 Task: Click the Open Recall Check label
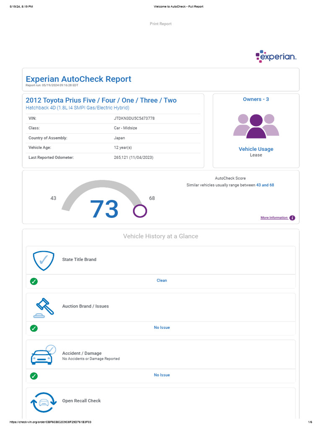pos(81,401)
